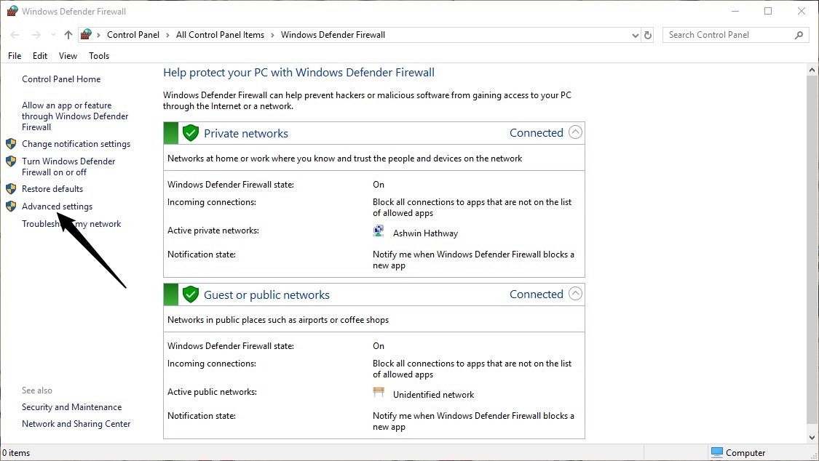Click the firewall icon in the address bar
This screenshot has height=461, width=819.
(x=86, y=34)
